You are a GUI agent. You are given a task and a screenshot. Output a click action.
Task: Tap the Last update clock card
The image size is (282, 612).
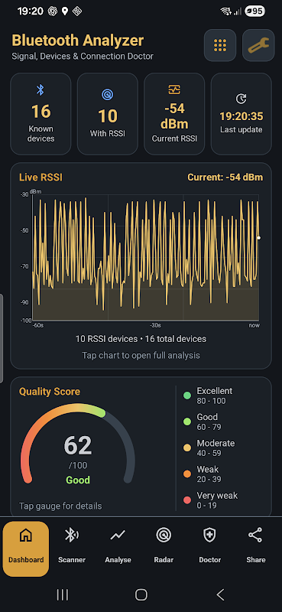[x=241, y=114]
